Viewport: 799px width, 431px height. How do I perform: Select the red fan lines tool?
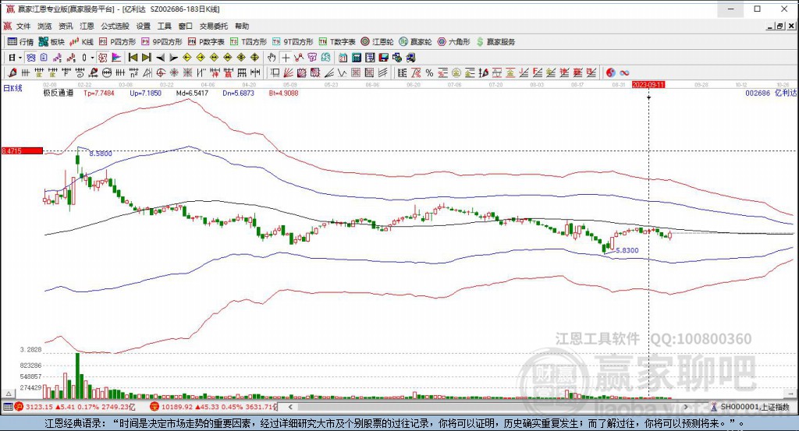(288, 72)
